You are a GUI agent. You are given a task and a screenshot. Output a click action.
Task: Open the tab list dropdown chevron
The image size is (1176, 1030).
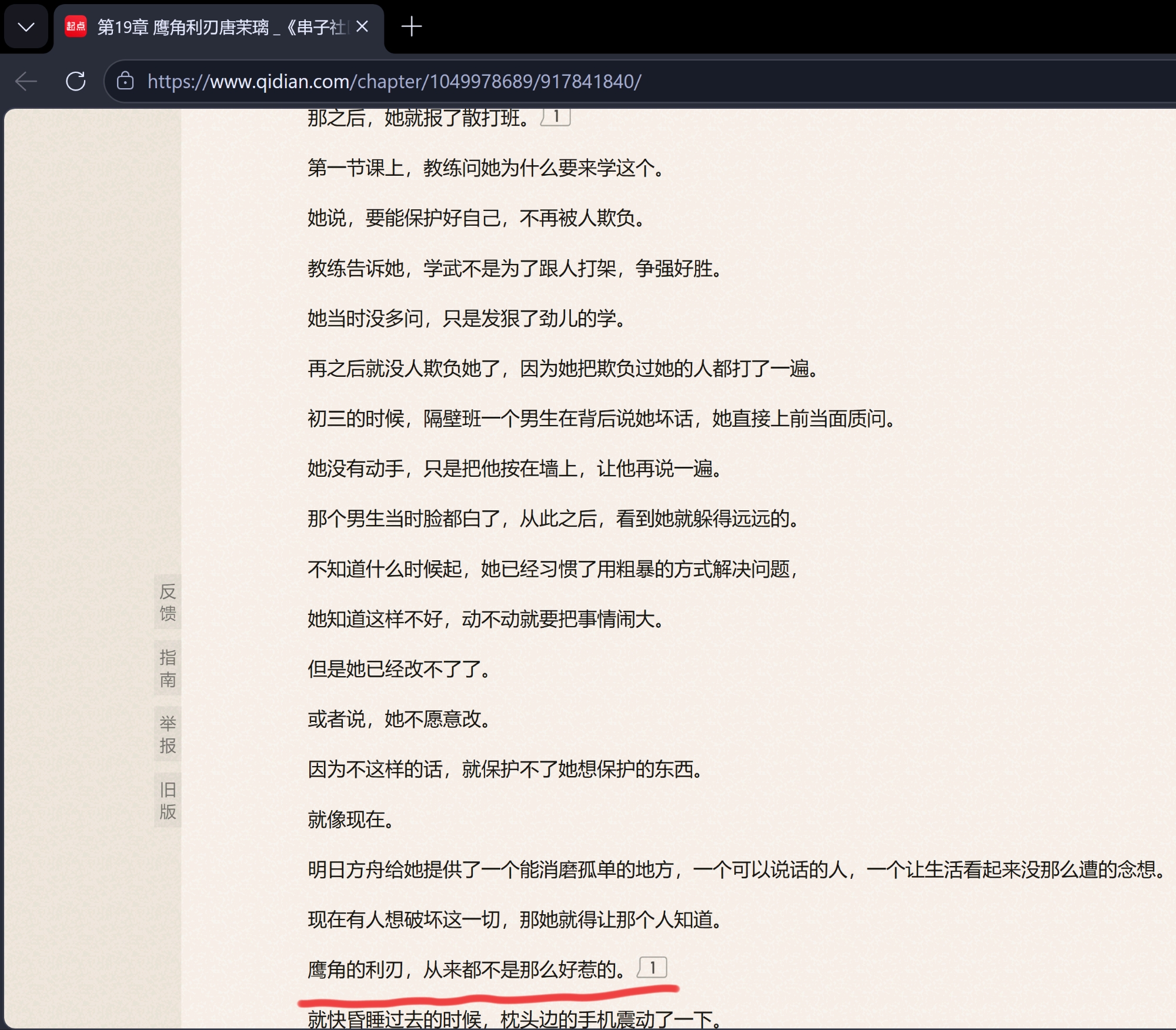click(26, 27)
